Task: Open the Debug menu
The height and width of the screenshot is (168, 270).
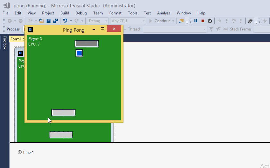Action: click(x=81, y=13)
